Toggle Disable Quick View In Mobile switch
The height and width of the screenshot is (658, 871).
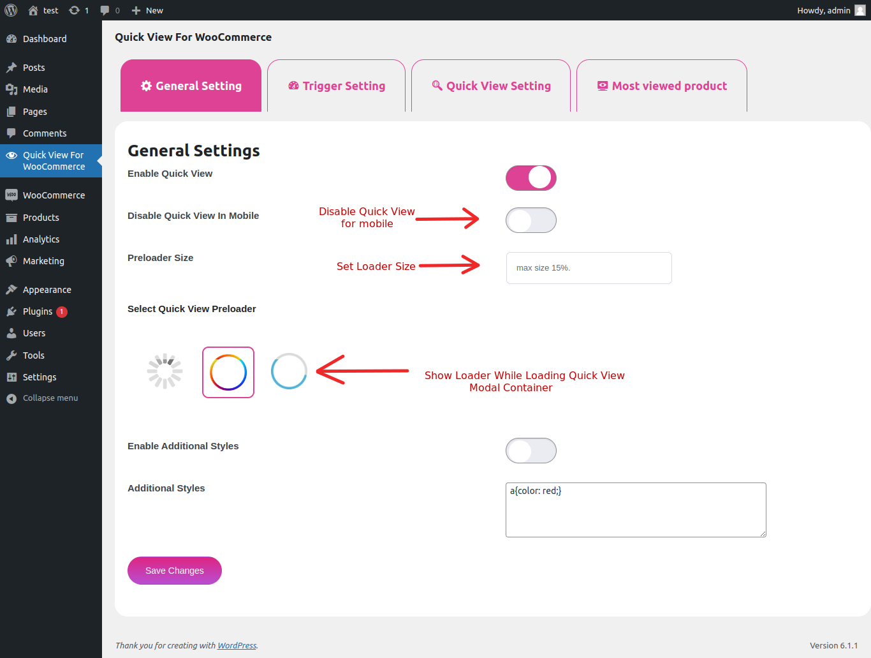point(531,220)
